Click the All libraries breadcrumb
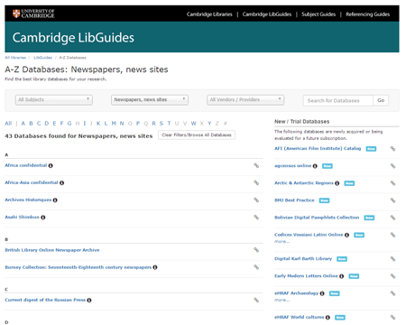406x325 pixels. (15, 58)
